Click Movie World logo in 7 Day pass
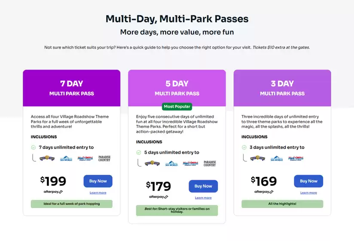The width and height of the screenshot is (354, 241). click(x=47, y=159)
